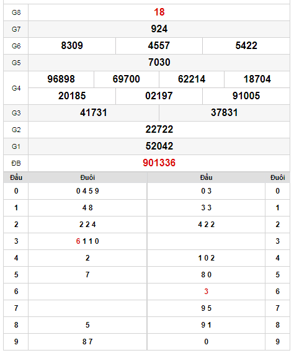
Task: Select the tail digits '2 2 4'
Action: [87, 225]
